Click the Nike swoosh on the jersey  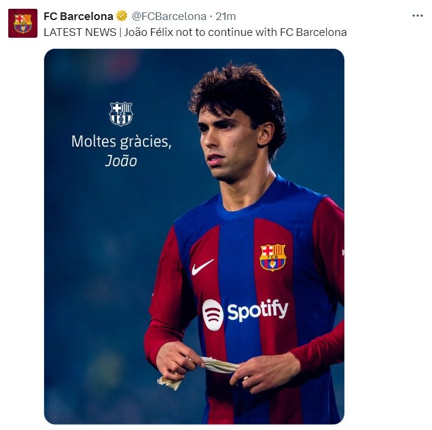tap(202, 268)
